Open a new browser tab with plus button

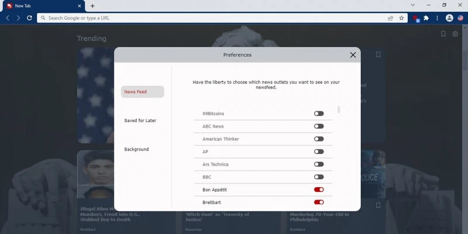pos(92,6)
